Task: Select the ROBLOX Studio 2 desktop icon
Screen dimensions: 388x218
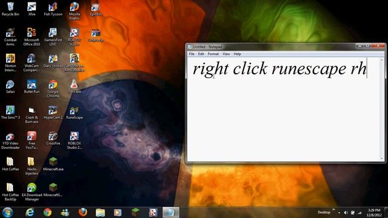Action: (74, 140)
